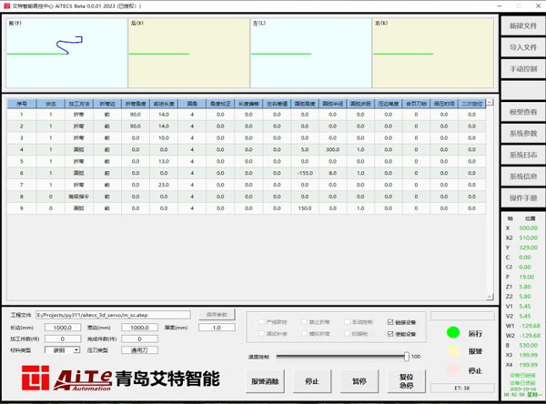Click the 压力类型 field showing 通用刀
Screen dimensions: 546x404
pos(138,350)
